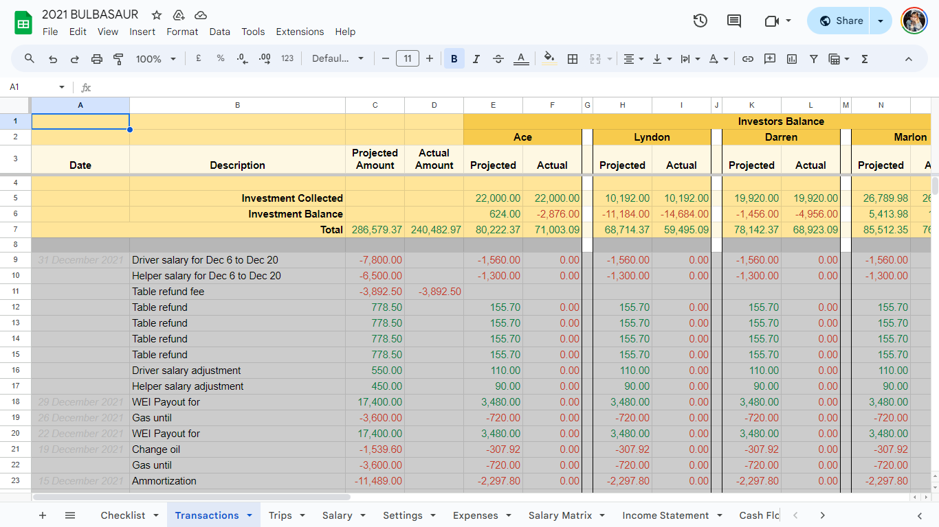
Task: Open version history clock icon
Action: (x=700, y=21)
